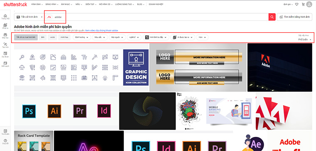Open the red white paper Adobe logo thumbnail

pos(284,111)
